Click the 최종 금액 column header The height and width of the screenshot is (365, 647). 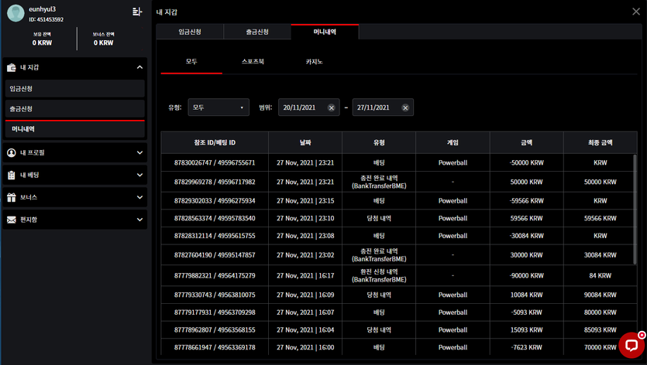600,142
